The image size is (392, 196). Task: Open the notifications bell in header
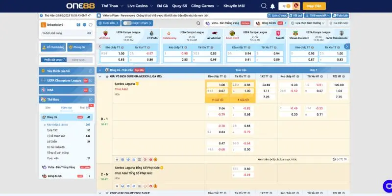tap(272, 6)
